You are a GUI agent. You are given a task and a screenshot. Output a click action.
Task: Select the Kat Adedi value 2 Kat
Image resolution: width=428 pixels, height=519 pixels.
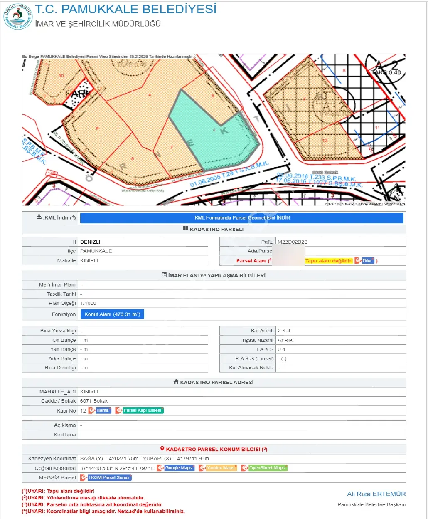tap(284, 331)
